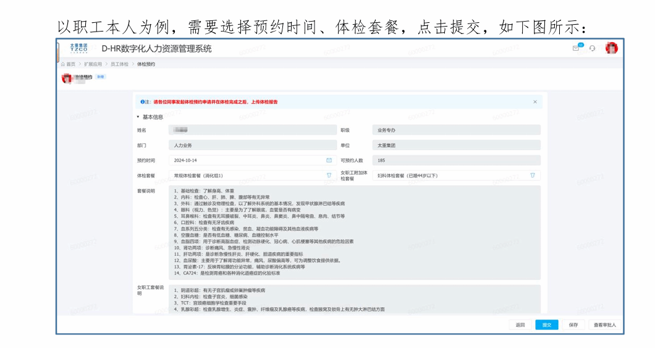Click the headset support icon
Image resolution: width=655 pixels, height=348 pixels.
coord(593,48)
